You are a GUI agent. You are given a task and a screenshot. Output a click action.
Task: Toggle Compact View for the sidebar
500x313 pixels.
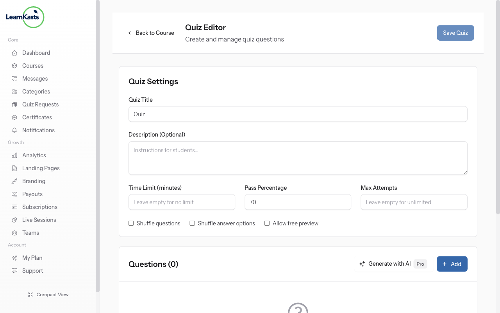tap(48, 294)
